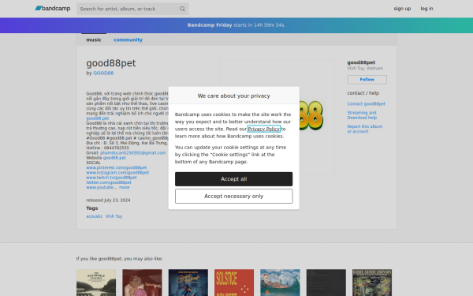Click the album cover art with 88 logo
The image size is (473, 296).
click(x=317, y=118)
